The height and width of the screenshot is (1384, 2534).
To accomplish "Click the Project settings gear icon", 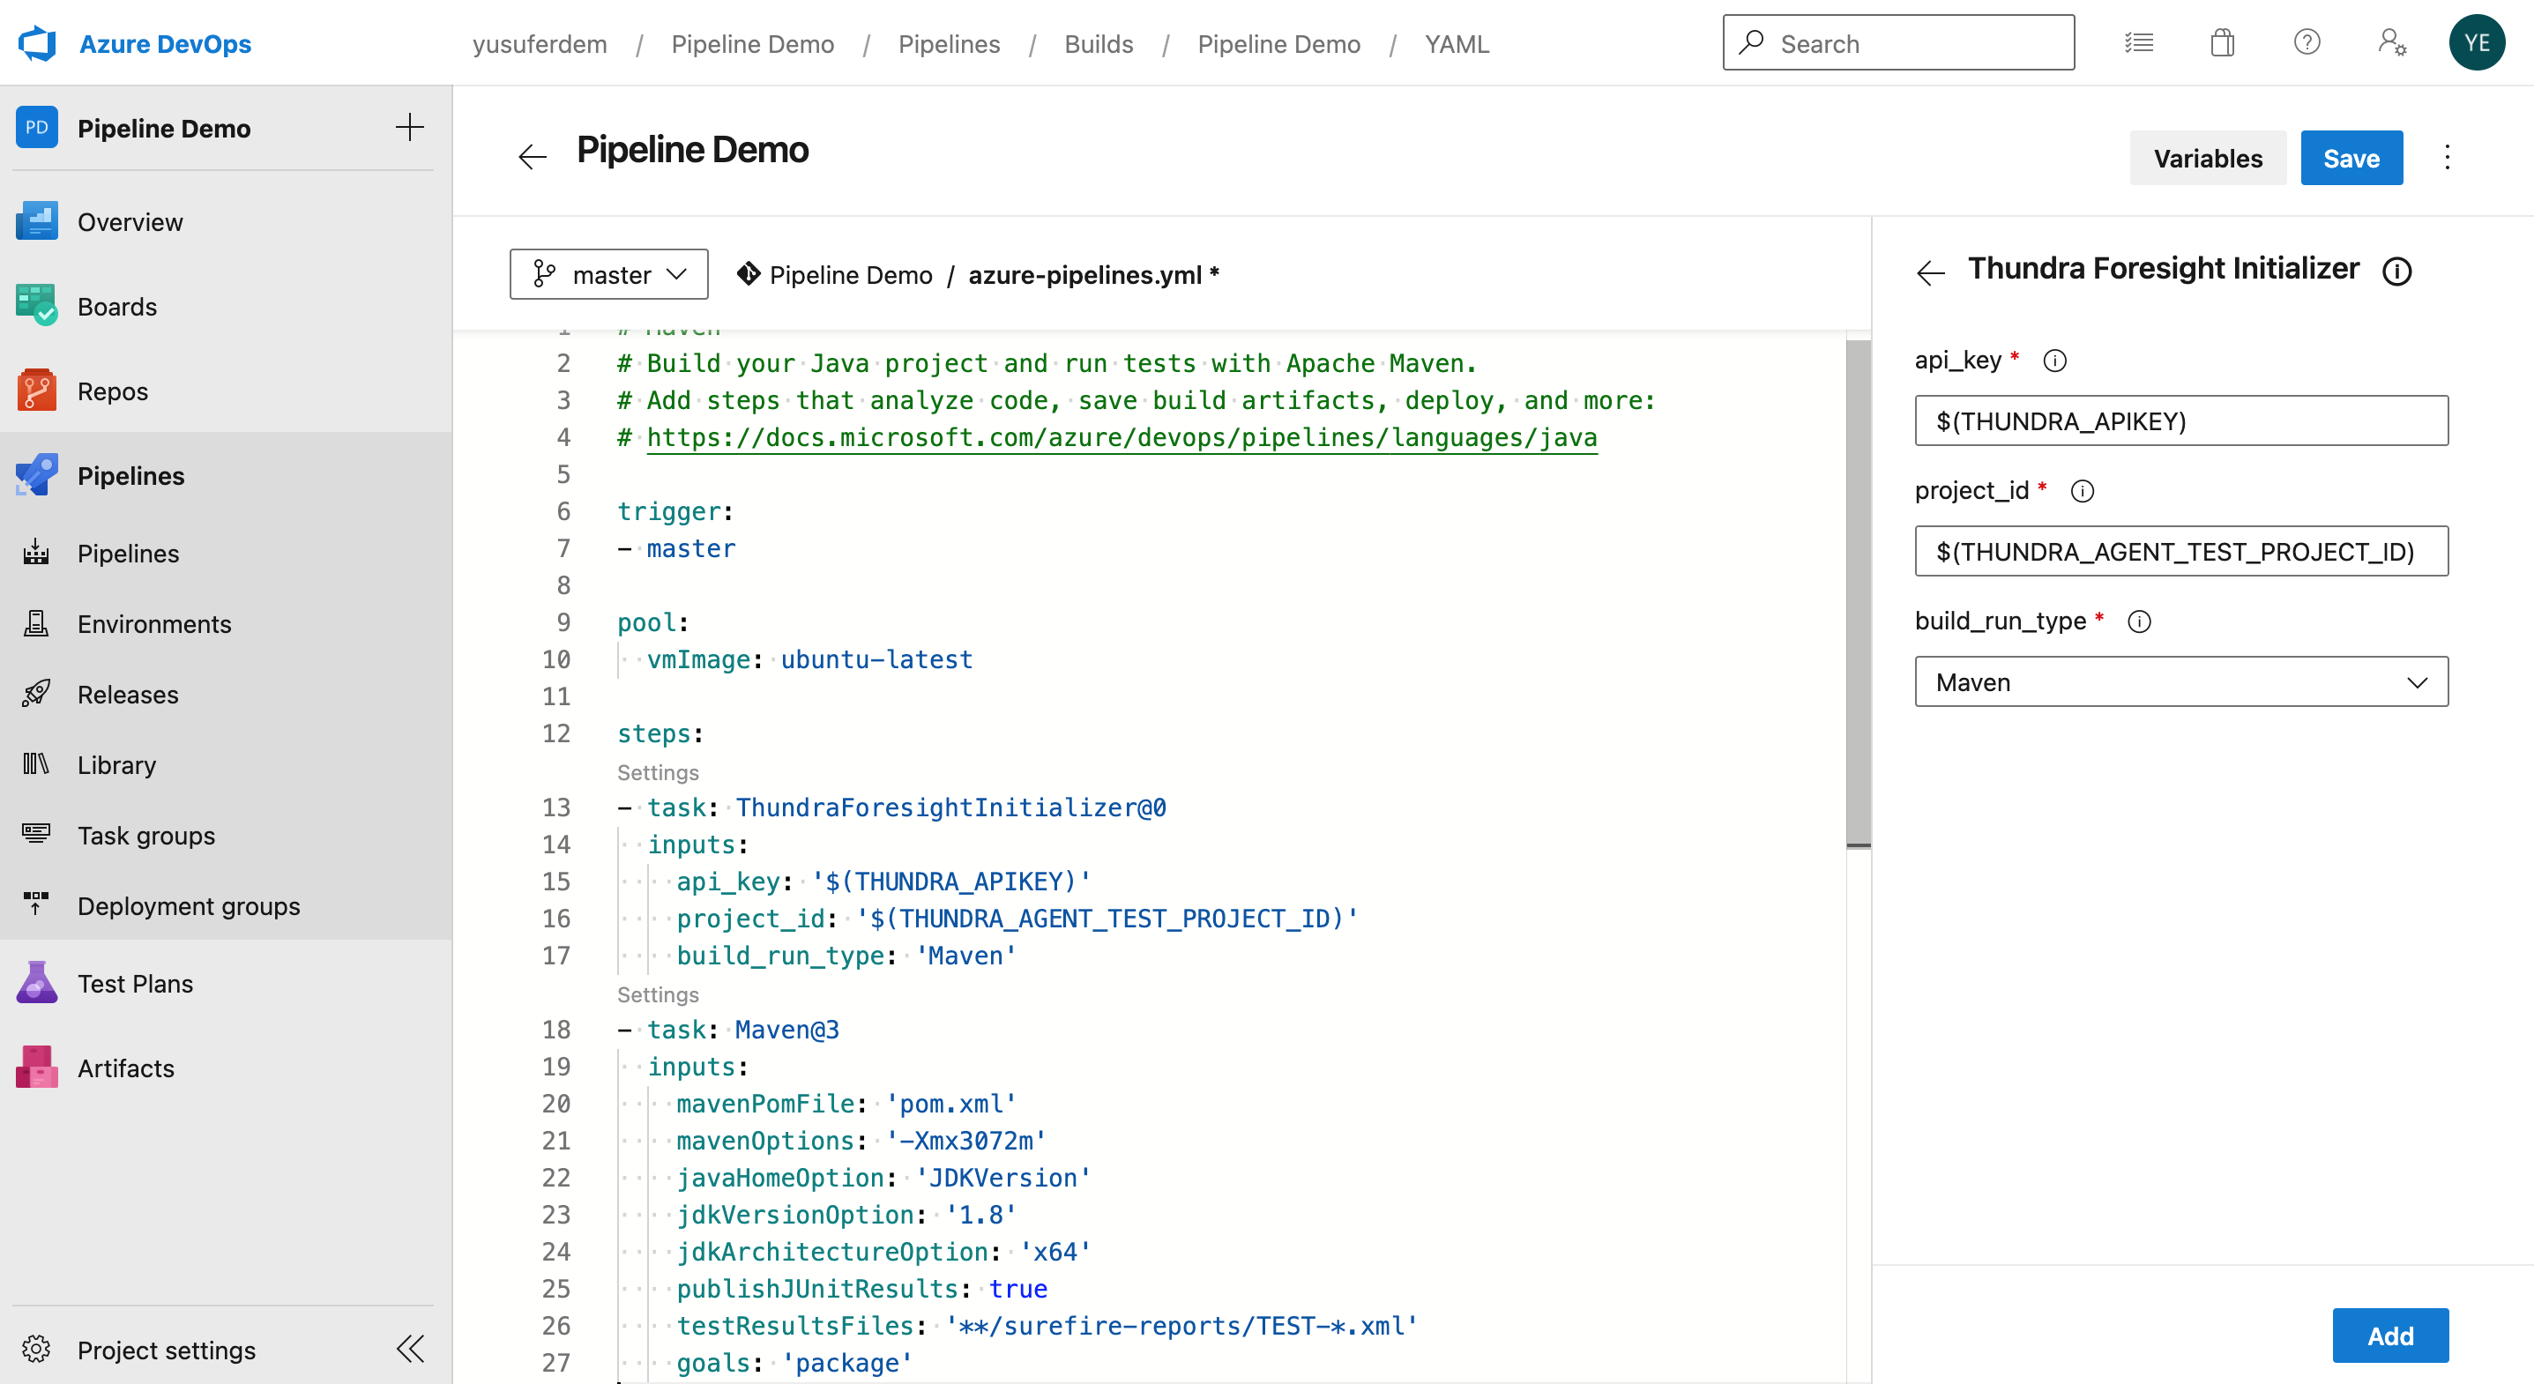I will 36,1350.
